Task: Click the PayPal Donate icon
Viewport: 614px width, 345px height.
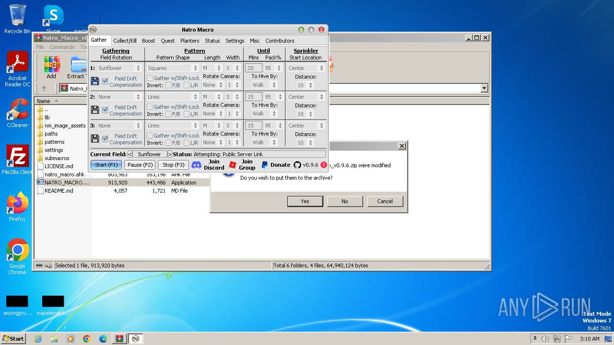Action: 264,165
